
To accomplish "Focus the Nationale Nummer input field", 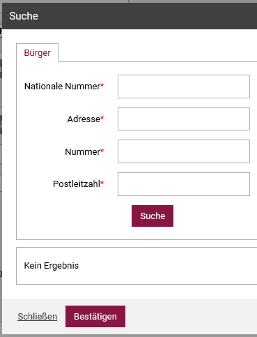I will click(x=184, y=87).
